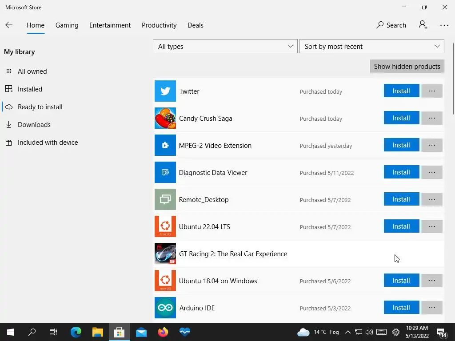Install MPEG-2 Video Extension

[401, 145]
